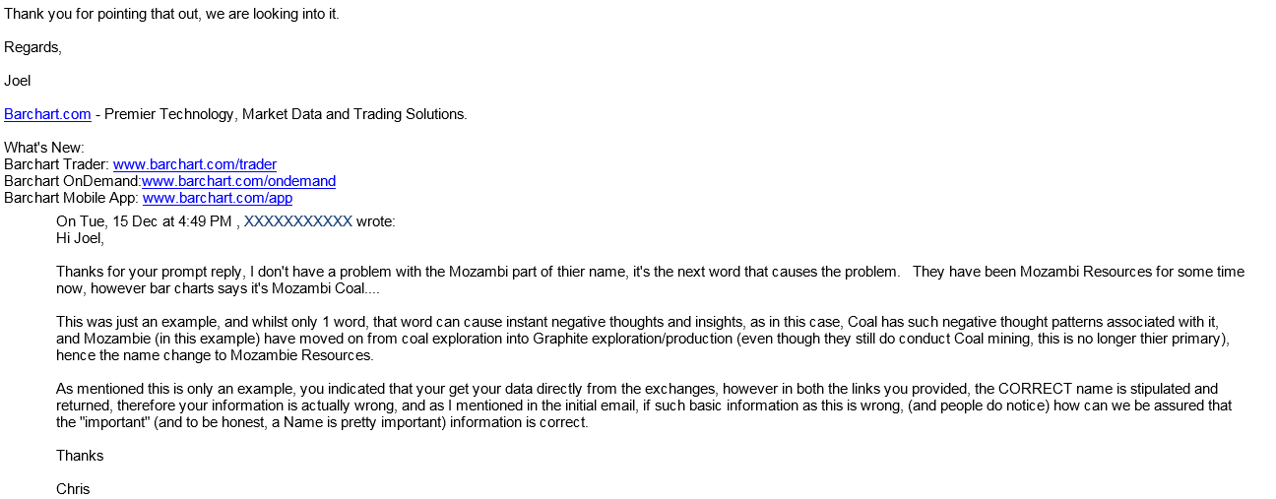The image size is (1276, 499).
Task: Click the 'Premier Technology, Market Data' tagline text
Action: (x=286, y=114)
